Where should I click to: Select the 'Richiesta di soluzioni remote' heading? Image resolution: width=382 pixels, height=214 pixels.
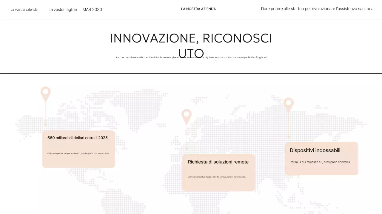click(x=218, y=162)
